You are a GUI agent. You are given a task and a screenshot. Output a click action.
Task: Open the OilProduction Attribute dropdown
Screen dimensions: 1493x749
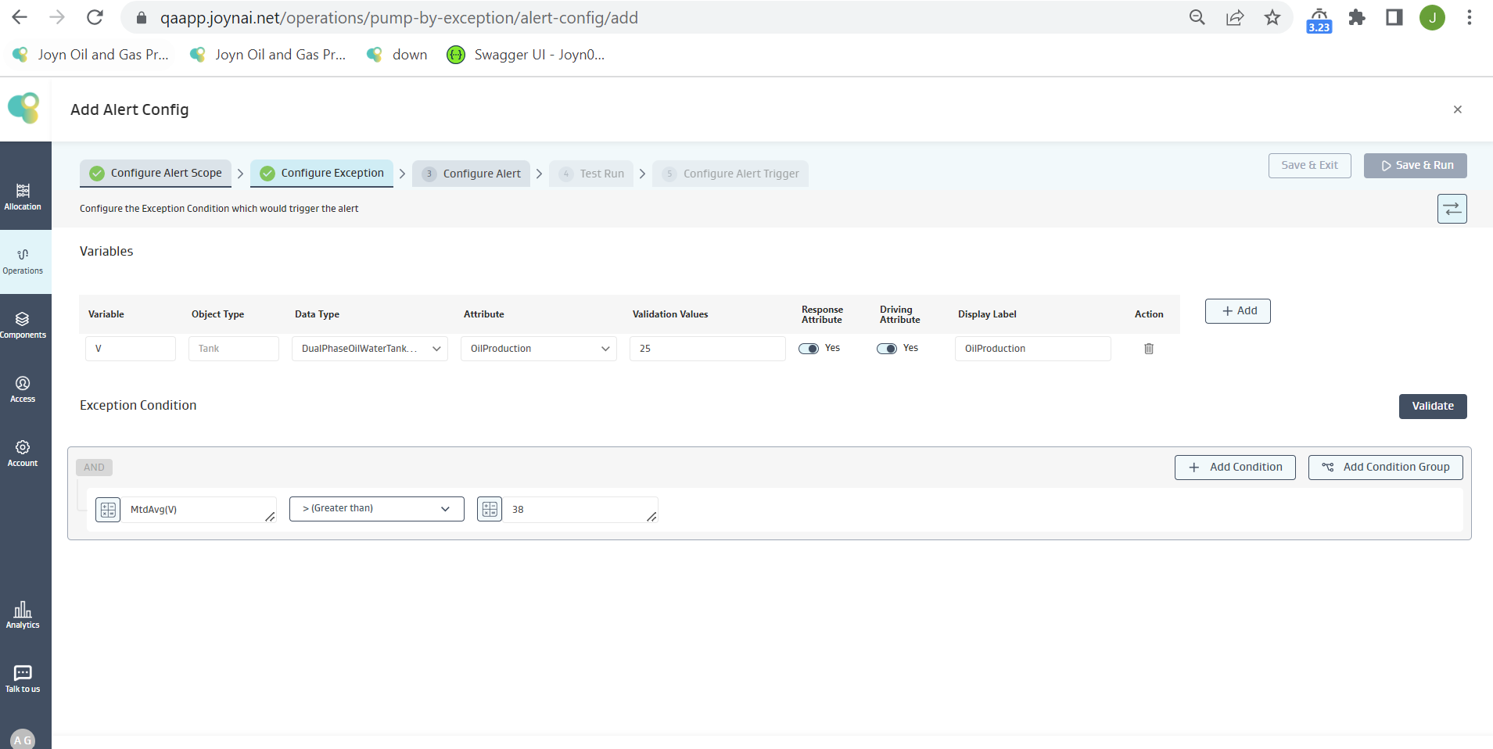pyautogui.click(x=538, y=349)
